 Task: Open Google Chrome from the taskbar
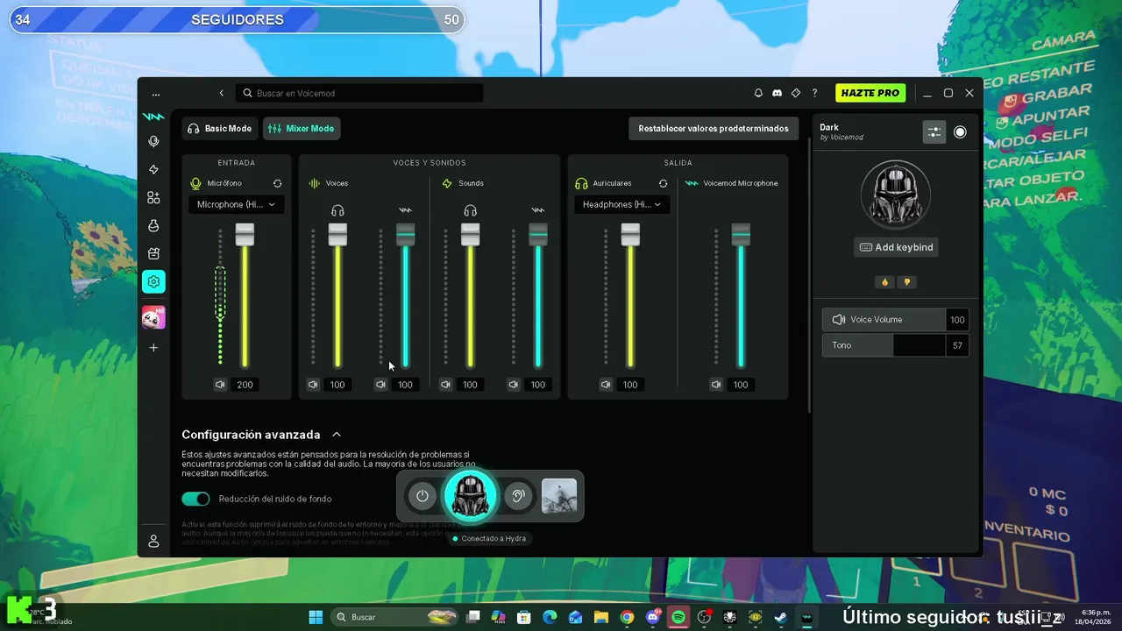627,617
